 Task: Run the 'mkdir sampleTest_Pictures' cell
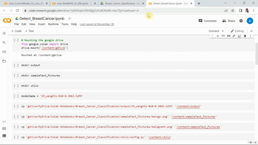tap(16, 76)
